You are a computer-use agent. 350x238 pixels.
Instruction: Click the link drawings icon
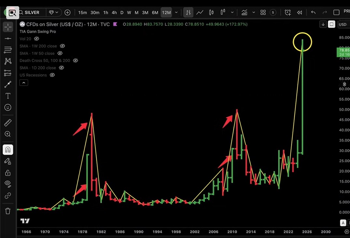(8, 195)
